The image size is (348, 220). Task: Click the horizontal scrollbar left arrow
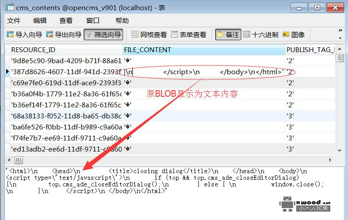(x=9, y=160)
